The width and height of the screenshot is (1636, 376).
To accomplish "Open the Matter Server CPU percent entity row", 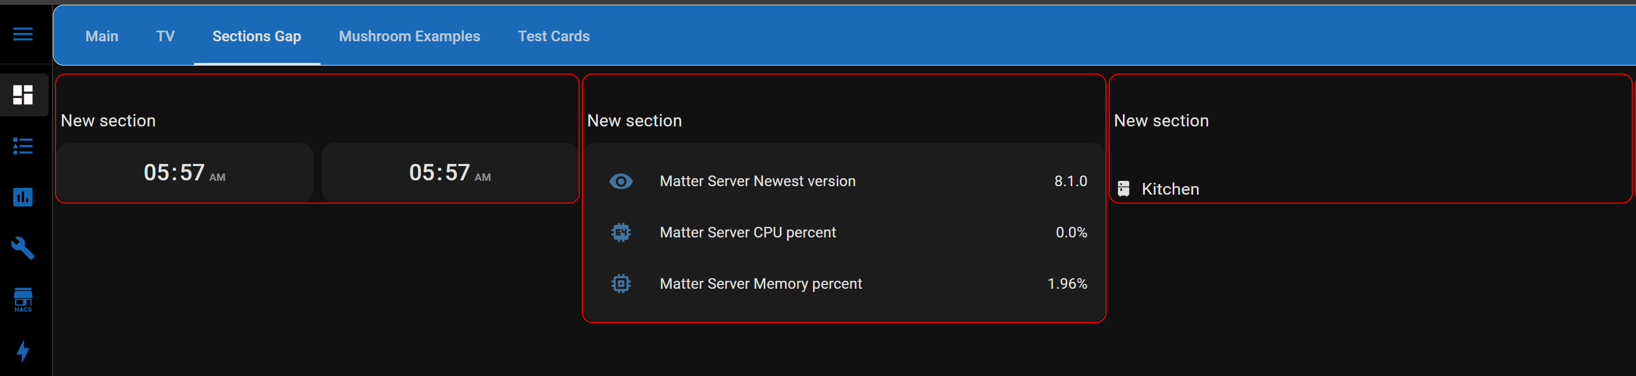I will pos(747,233).
